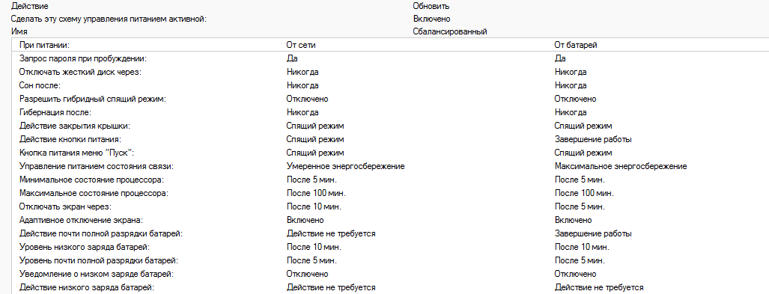This screenshot has height=294, width=769.
Task: Click 'Да' under От батарей for password prompt
Action: (560, 59)
